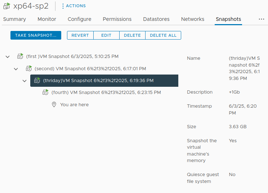Click the You are here pin icon
268x193 pixels.
pos(54,105)
